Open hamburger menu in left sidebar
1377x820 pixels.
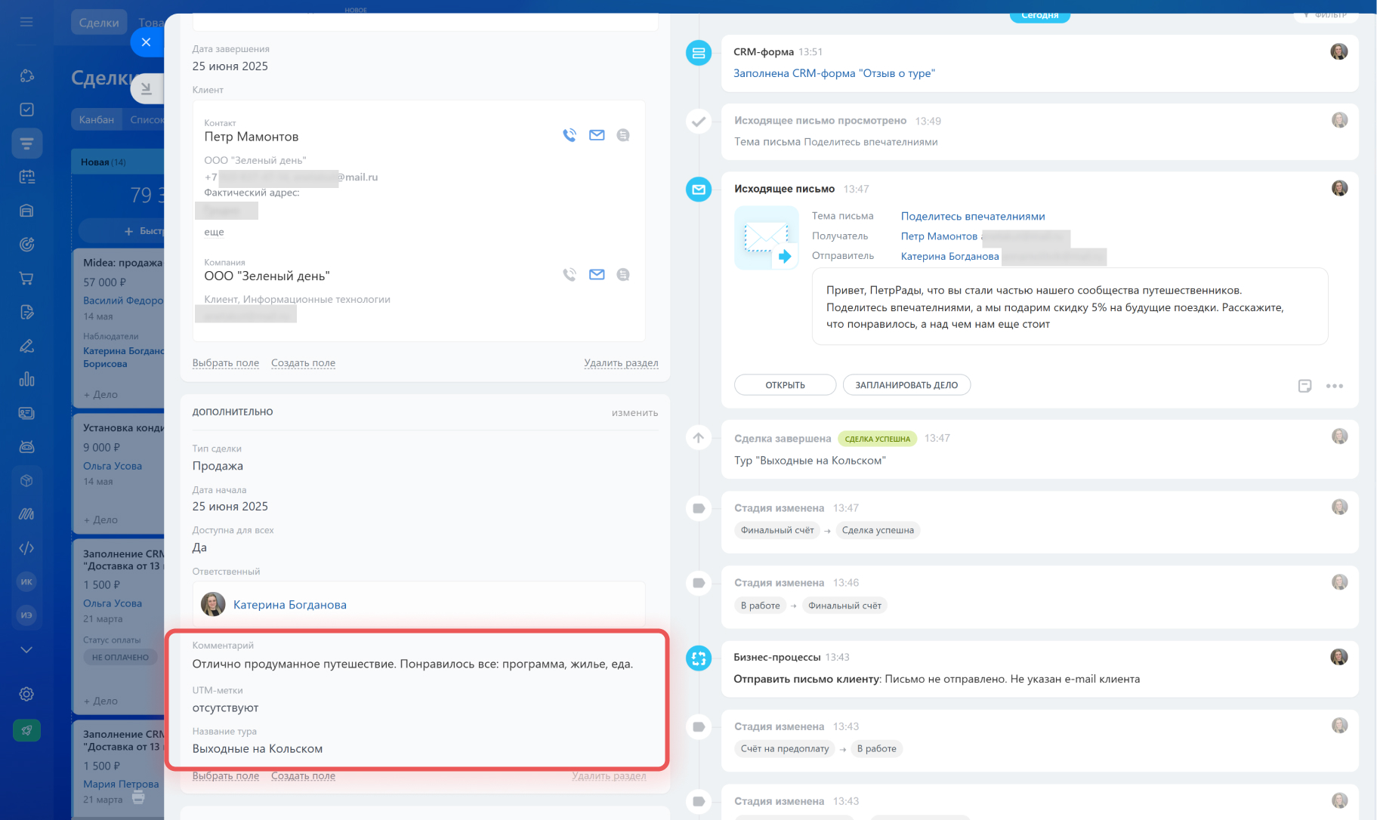tap(26, 22)
